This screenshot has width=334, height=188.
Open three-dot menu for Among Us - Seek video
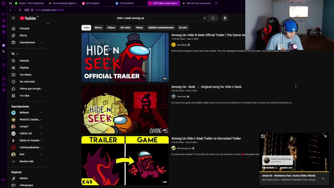296,86
